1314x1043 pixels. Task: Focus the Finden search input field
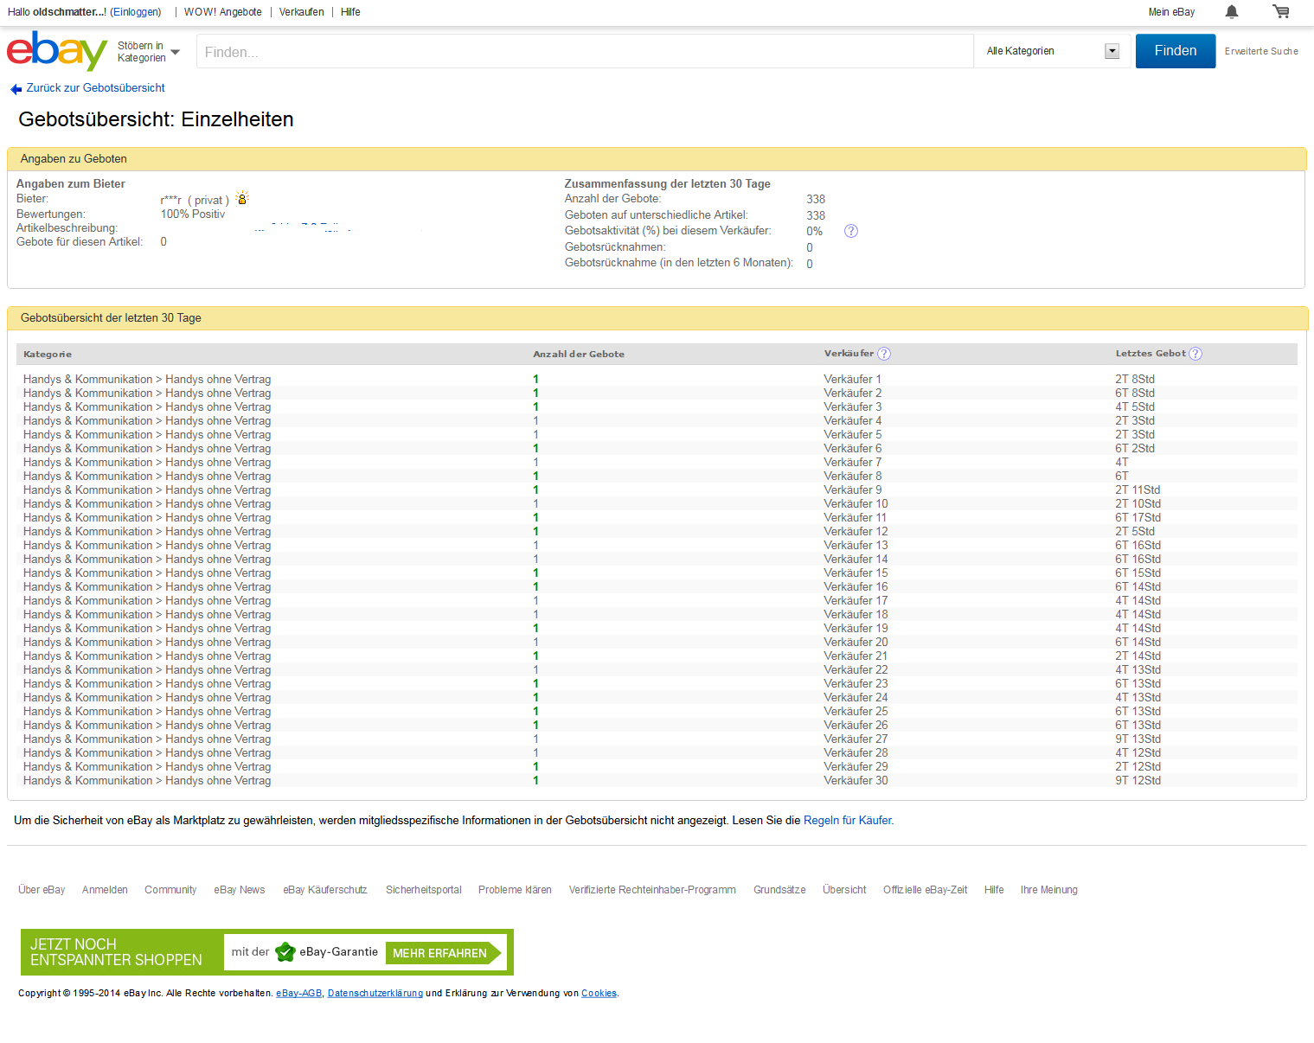(585, 51)
